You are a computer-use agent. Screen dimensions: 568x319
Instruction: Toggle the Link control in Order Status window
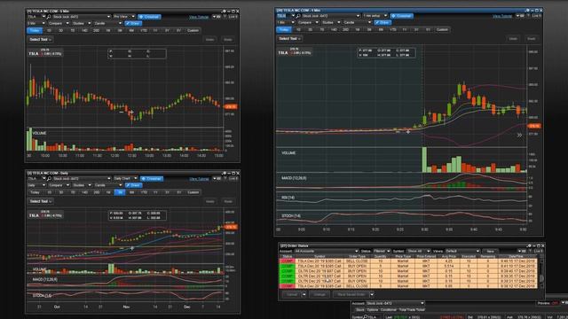pyautogui.click(x=538, y=251)
